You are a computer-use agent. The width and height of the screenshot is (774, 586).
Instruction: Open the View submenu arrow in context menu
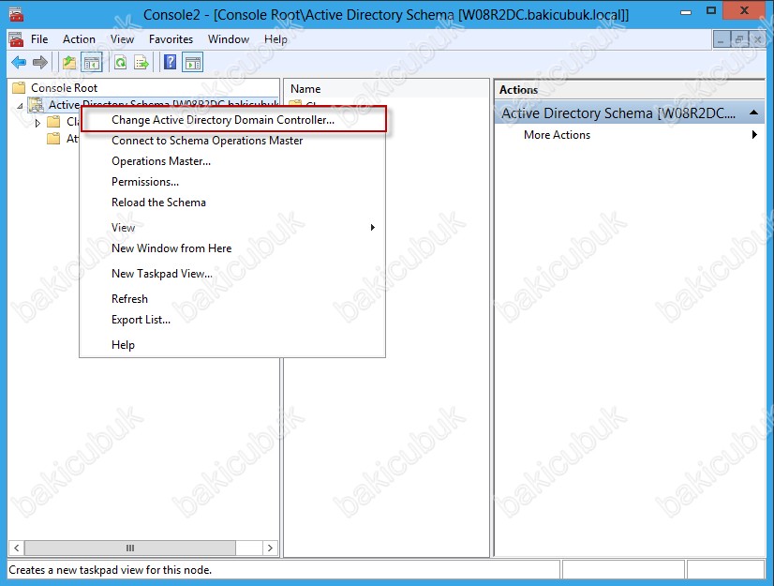(373, 227)
